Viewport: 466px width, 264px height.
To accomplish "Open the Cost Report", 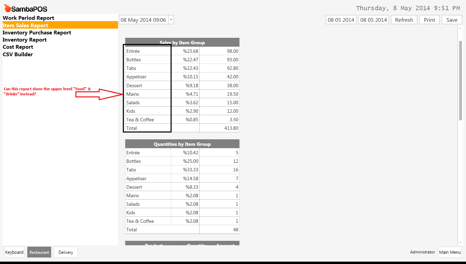I will tap(18, 47).
